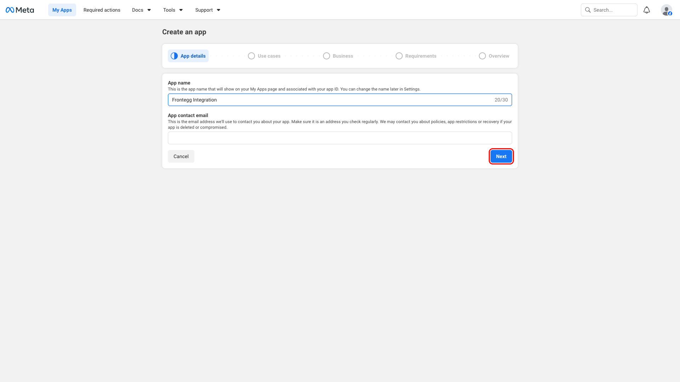Open the Support menu label
680x382 pixels.
(204, 10)
